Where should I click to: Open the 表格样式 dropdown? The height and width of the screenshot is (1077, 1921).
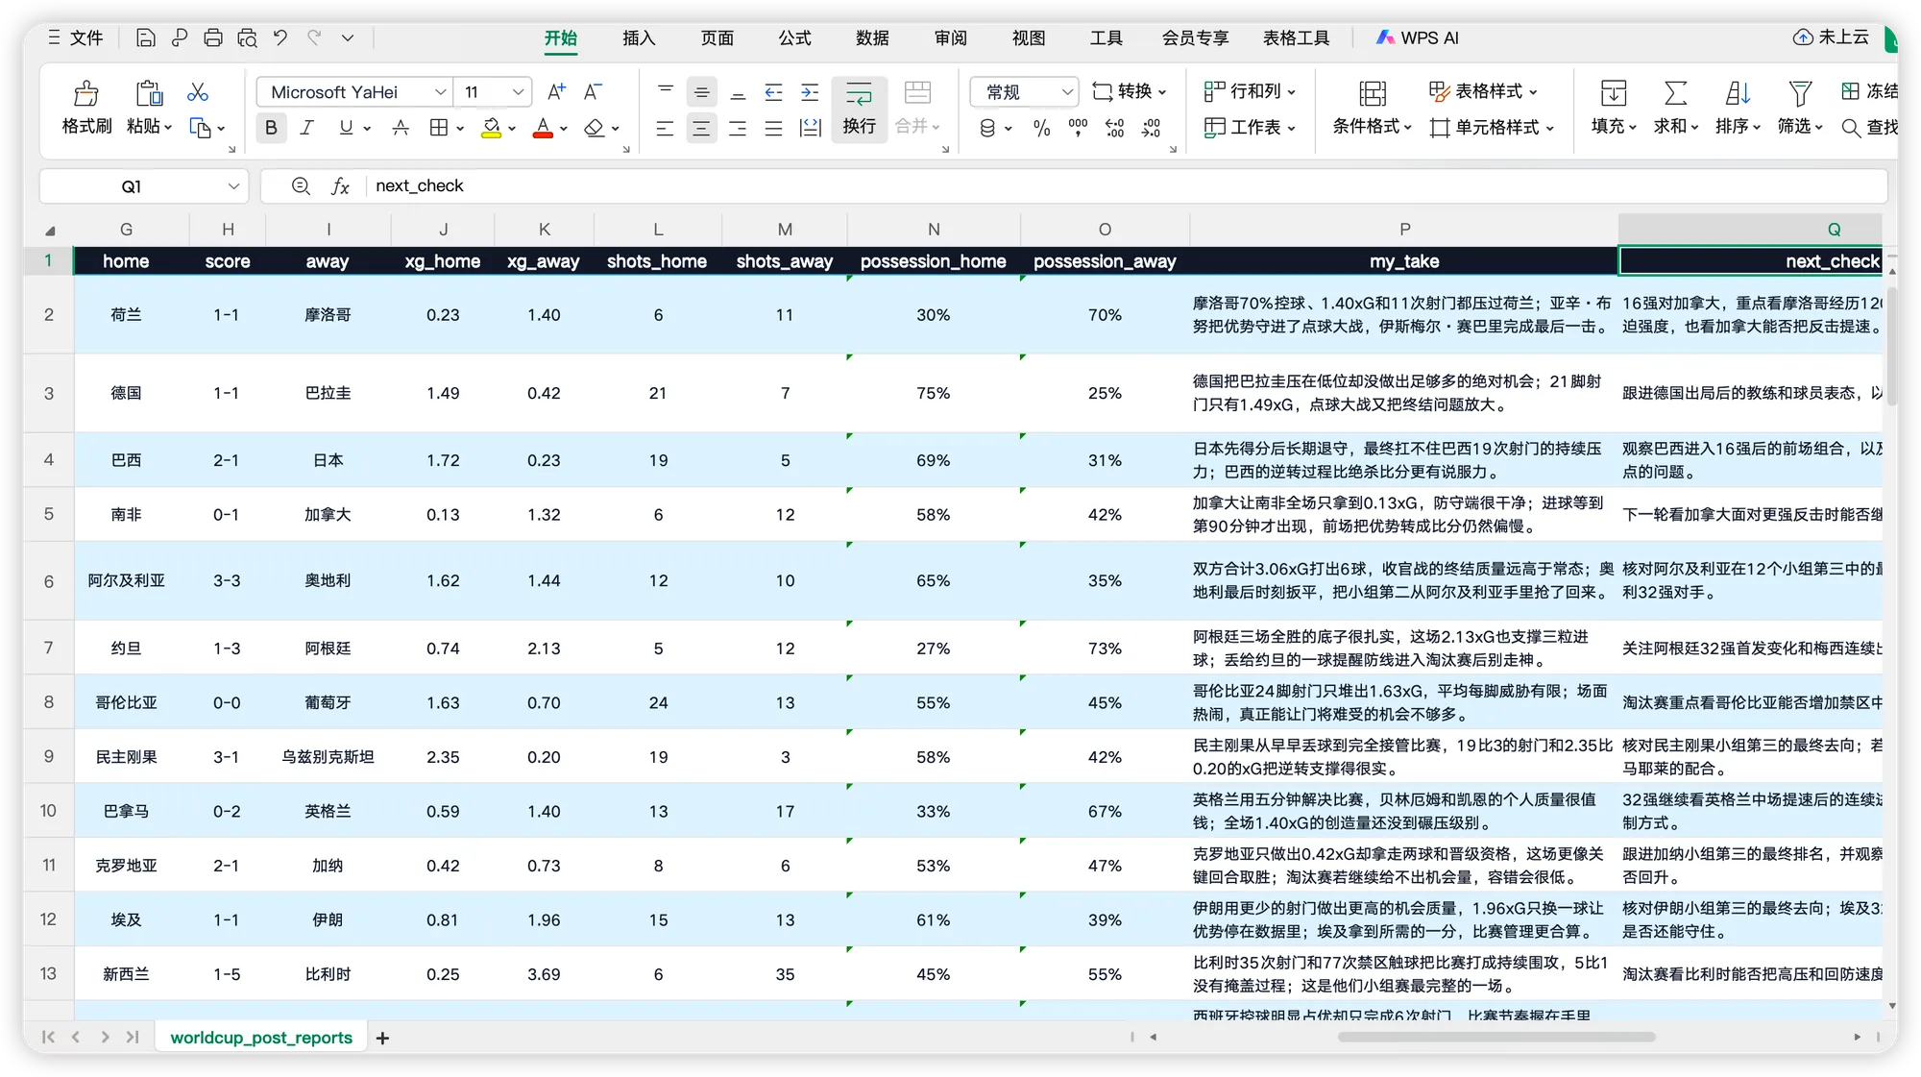(1484, 91)
